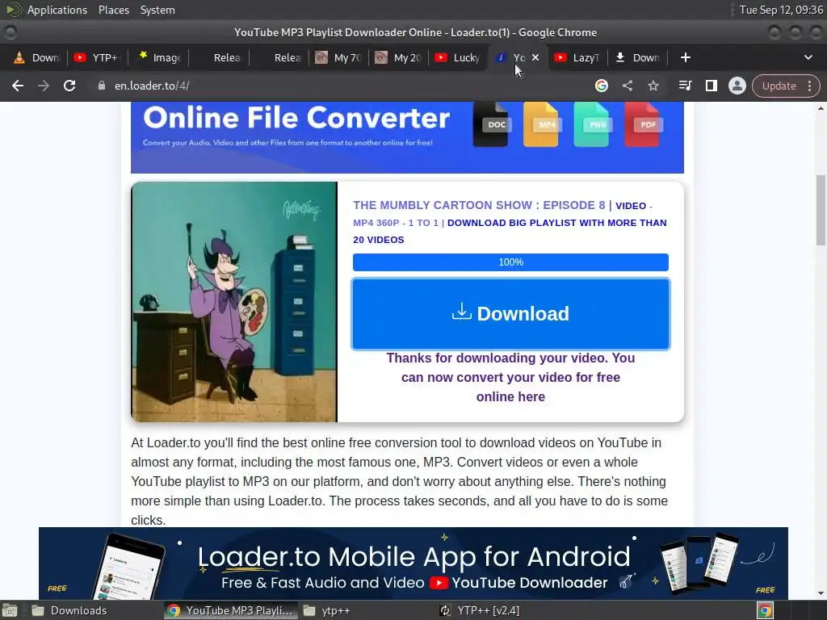Viewport: 827px width, 620px height.
Task: Click the scrollbar down arrow
Action: [821, 593]
